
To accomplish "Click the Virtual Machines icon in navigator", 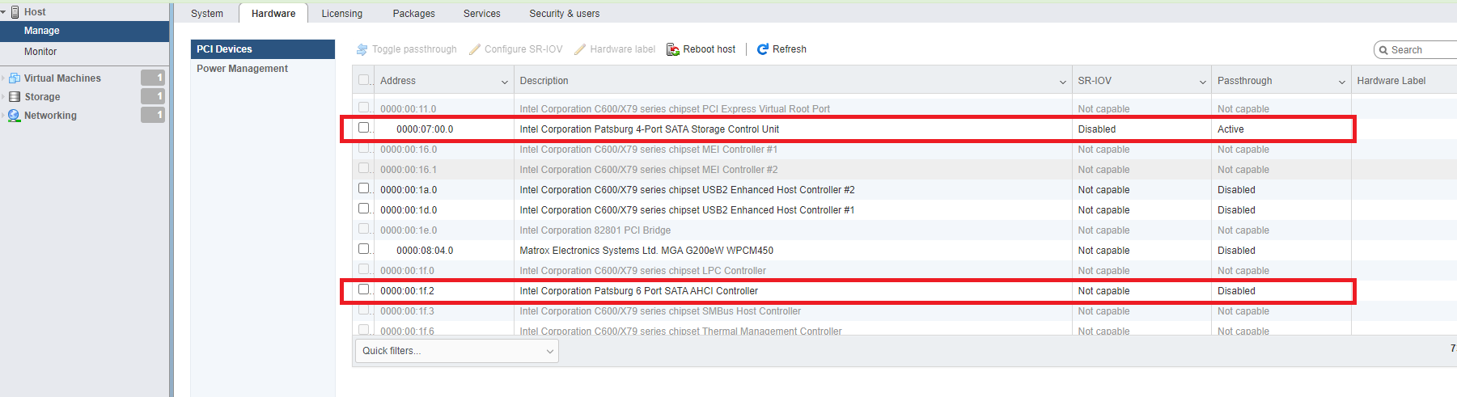I will 15,78.
